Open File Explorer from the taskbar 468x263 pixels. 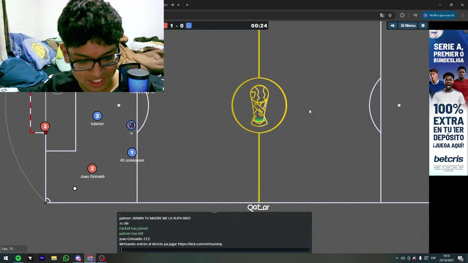(x=54, y=258)
